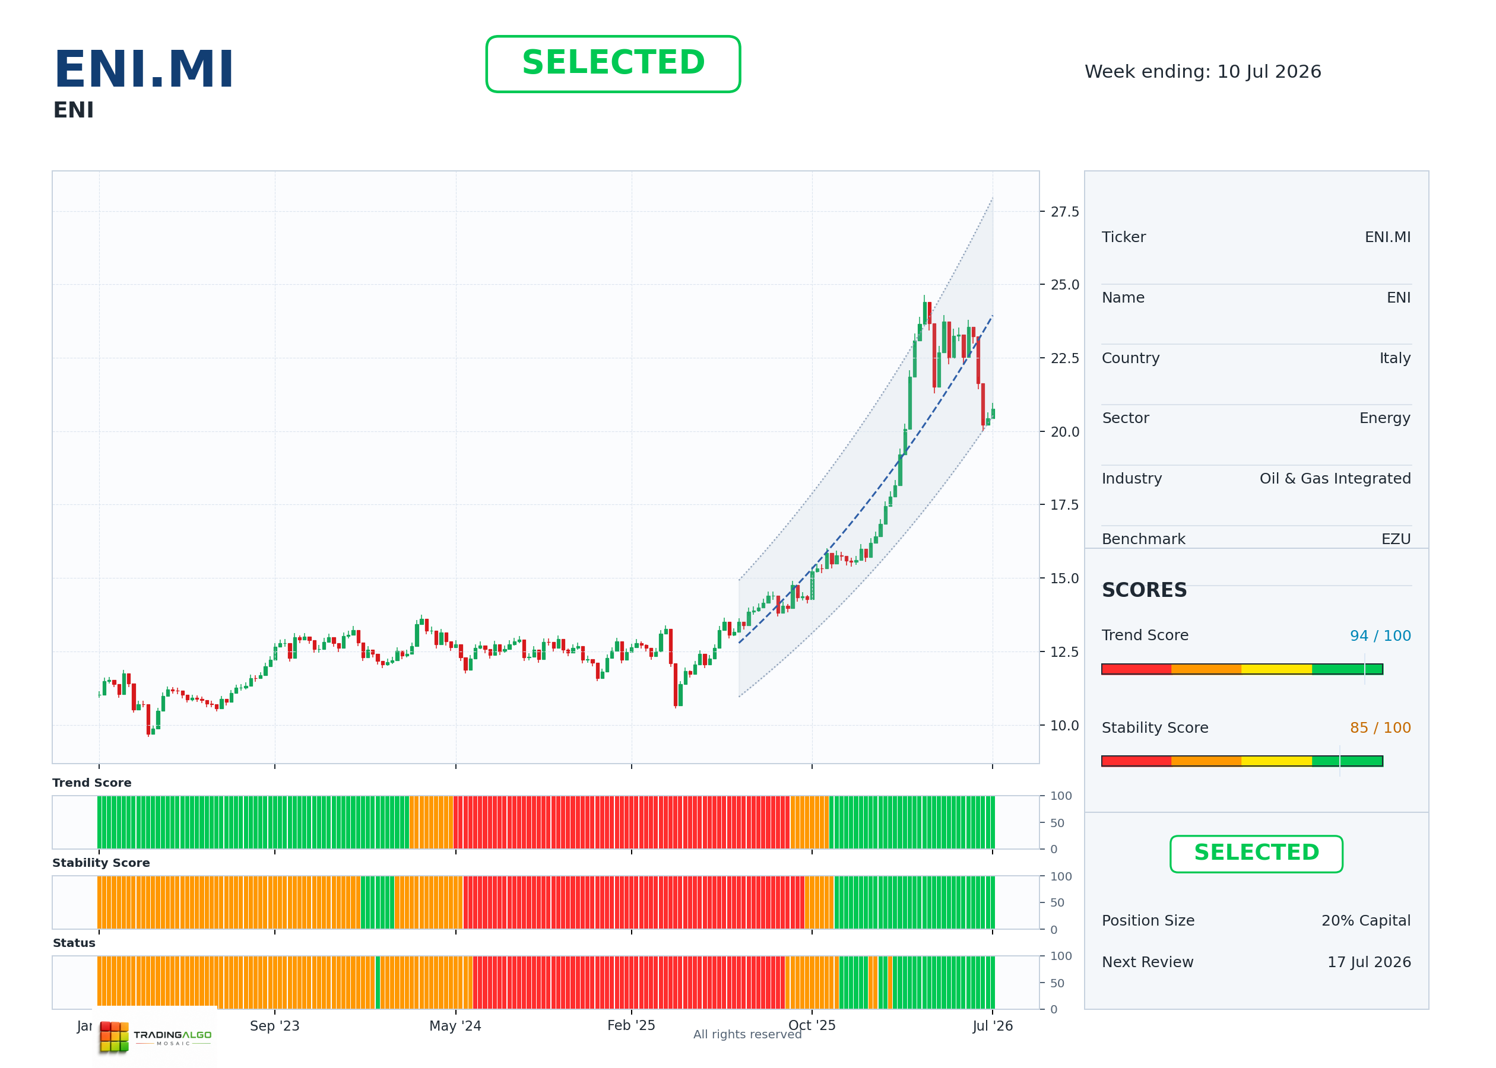This screenshot has height=1068, width=1496.
Task: Click the '85 / 100' stability score value
Action: (x=1380, y=728)
